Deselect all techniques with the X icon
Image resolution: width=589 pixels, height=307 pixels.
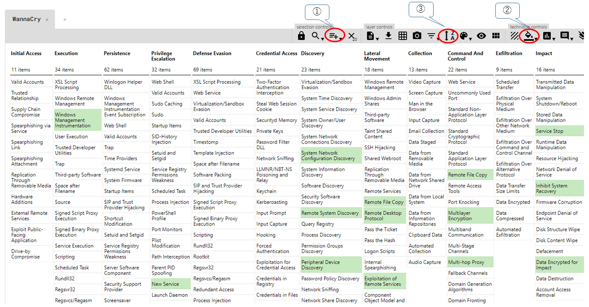pyautogui.click(x=352, y=36)
